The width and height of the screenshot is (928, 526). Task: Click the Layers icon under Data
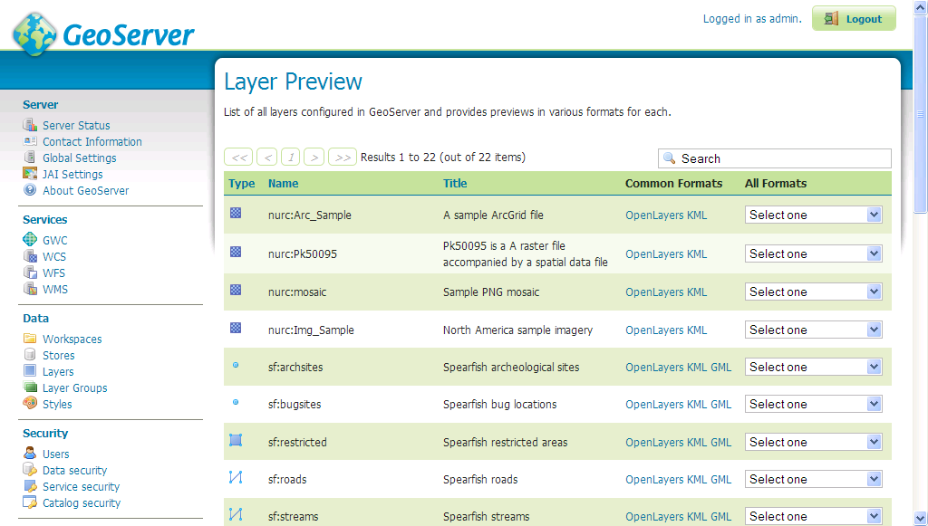tap(30, 371)
